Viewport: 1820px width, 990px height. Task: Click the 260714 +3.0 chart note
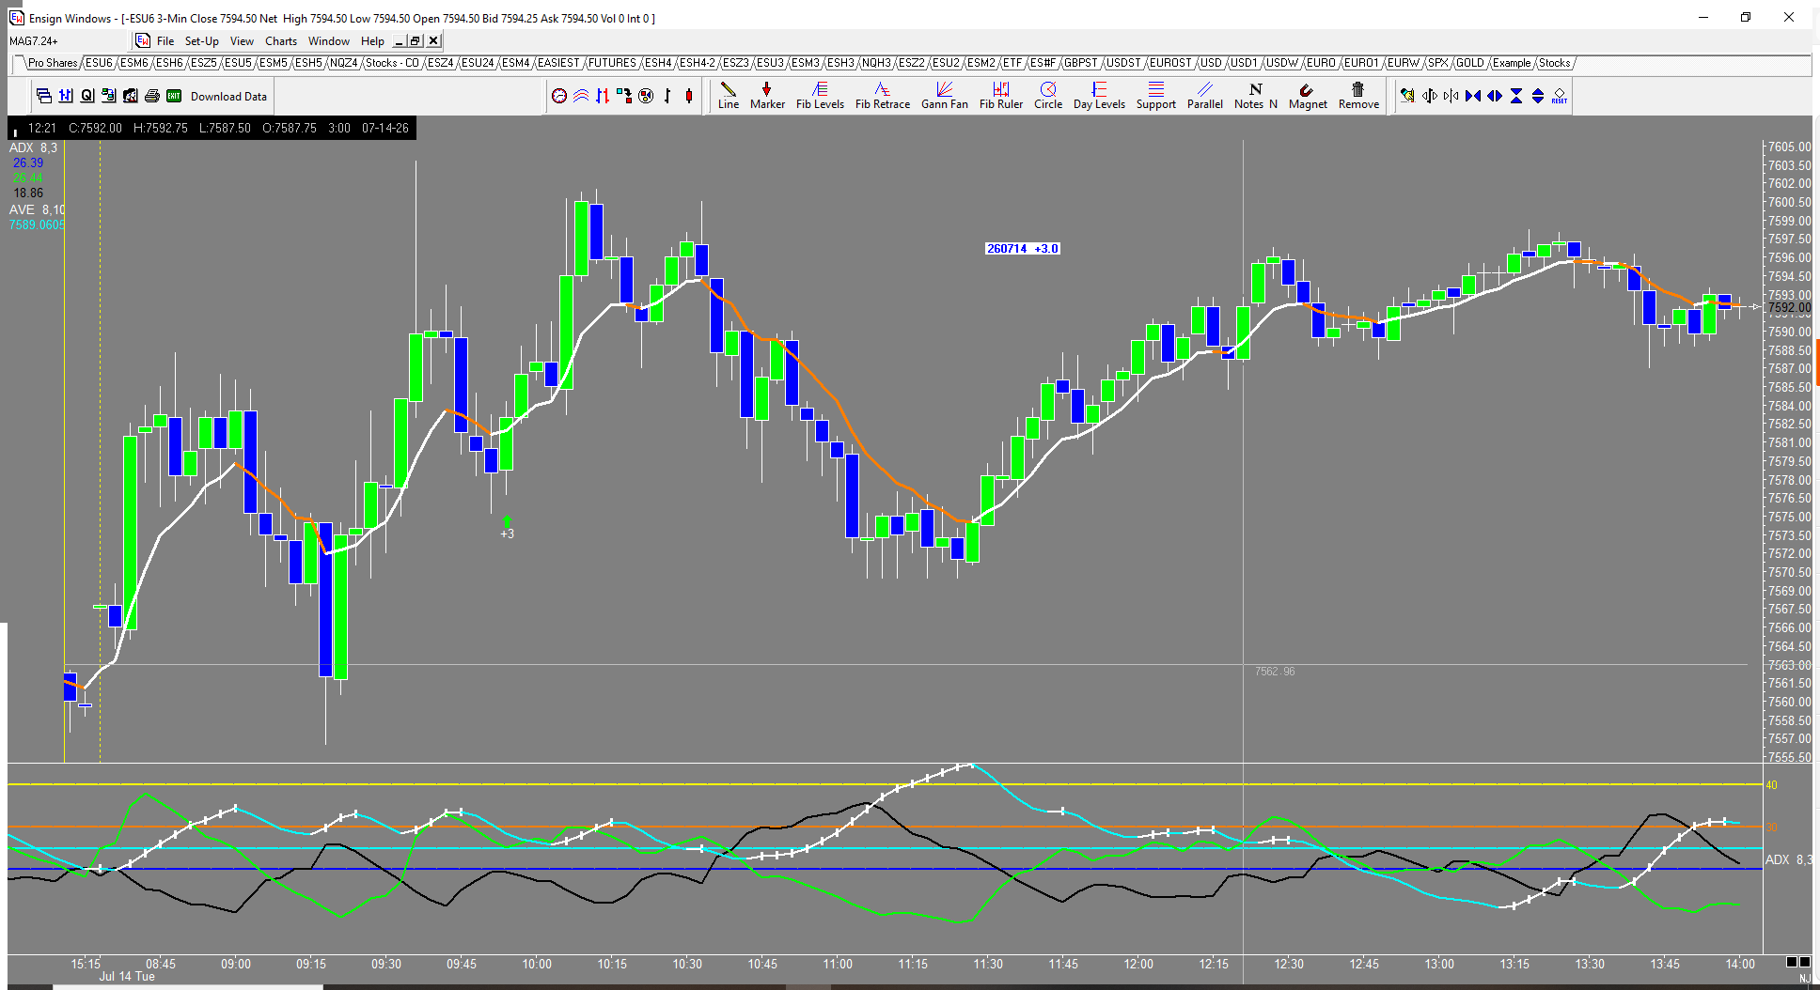coord(1023,249)
